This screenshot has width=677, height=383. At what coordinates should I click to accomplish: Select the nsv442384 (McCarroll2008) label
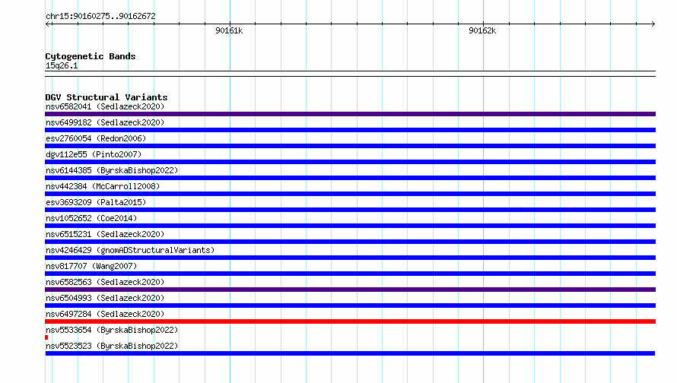coord(103,186)
